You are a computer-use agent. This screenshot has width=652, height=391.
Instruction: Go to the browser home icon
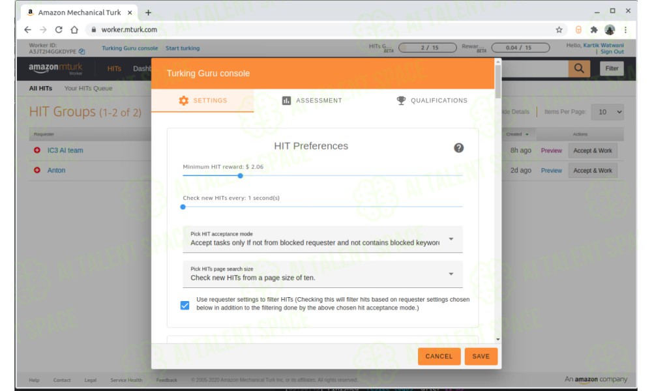(74, 29)
